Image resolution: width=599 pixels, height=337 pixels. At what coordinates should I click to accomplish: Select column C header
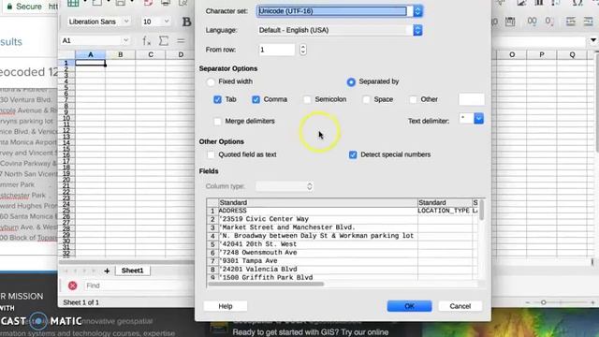[151, 54]
